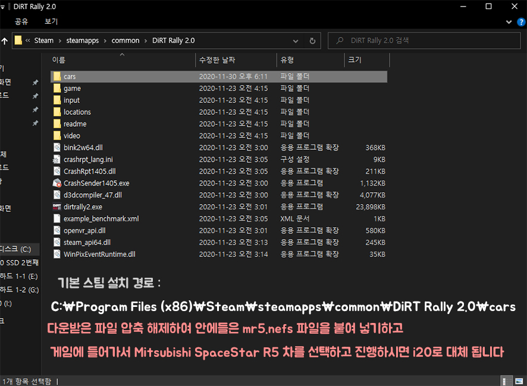The height and width of the screenshot is (386, 527).
Task: Click the 23,898KB size cell
Action: pyautogui.click(x=371, y=207)
